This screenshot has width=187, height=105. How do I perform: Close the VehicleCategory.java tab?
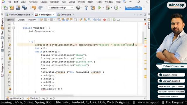[32, 15]
